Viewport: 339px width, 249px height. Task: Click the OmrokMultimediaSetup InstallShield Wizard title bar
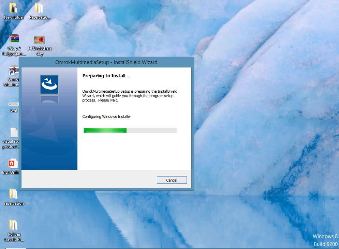[x=106, y=62]
